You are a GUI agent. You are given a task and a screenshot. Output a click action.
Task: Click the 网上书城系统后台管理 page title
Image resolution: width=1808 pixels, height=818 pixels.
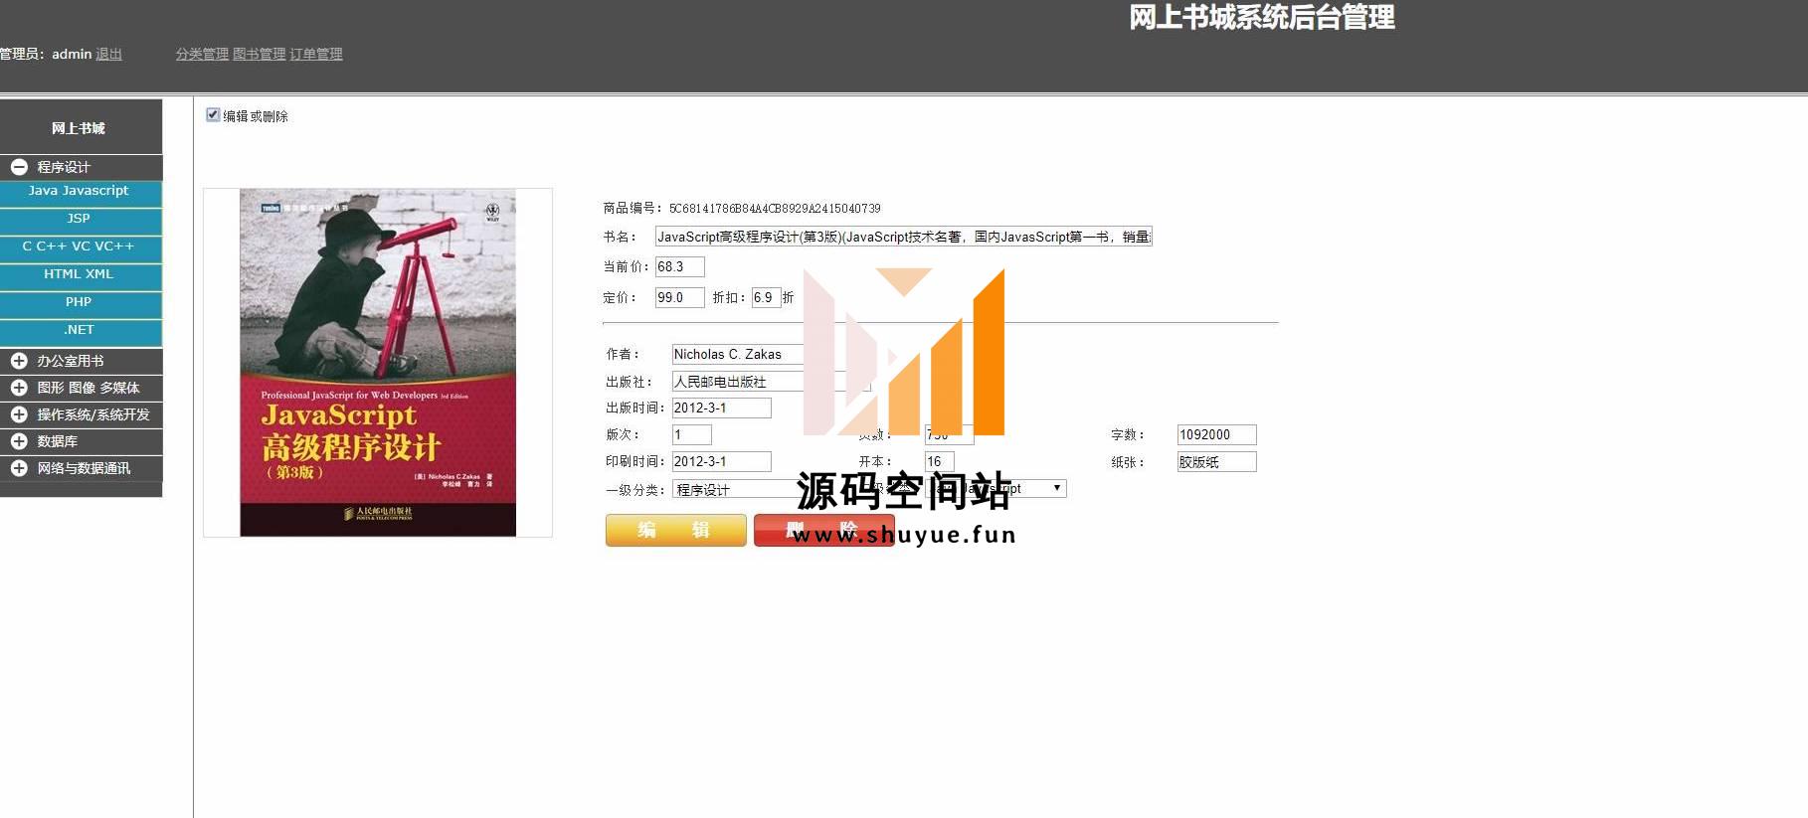1261,17
